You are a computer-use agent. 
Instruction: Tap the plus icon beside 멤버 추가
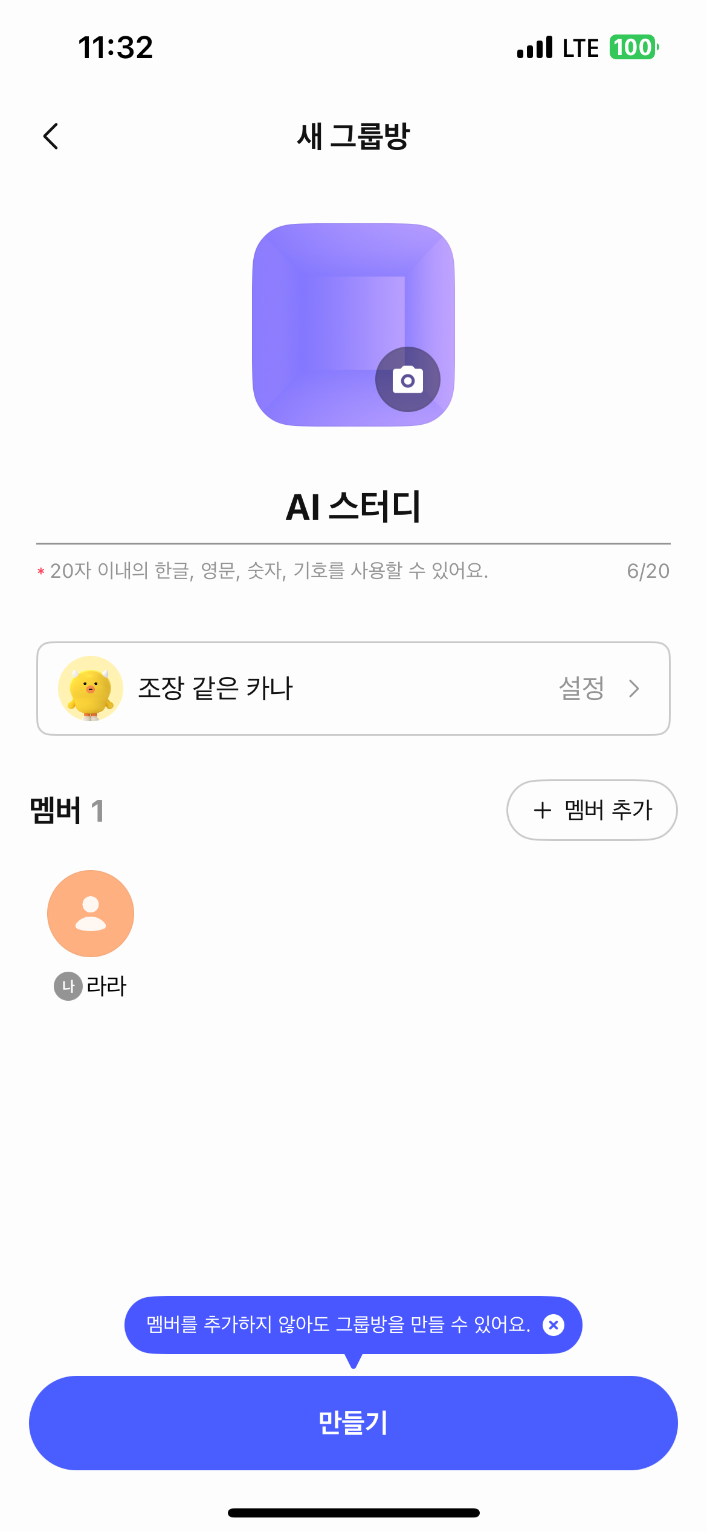543,810
